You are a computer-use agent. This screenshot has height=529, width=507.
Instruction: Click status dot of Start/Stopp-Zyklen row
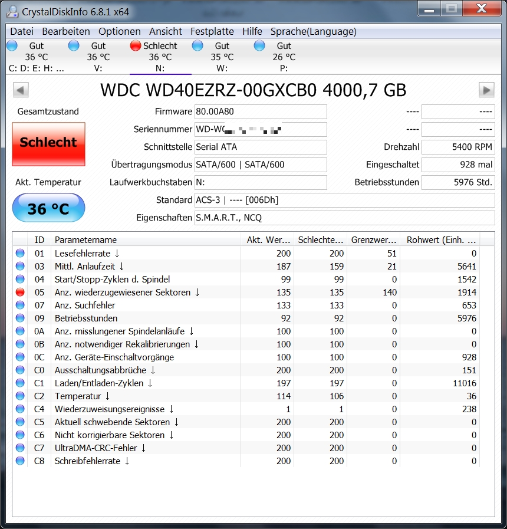click(x=20, y=279)
